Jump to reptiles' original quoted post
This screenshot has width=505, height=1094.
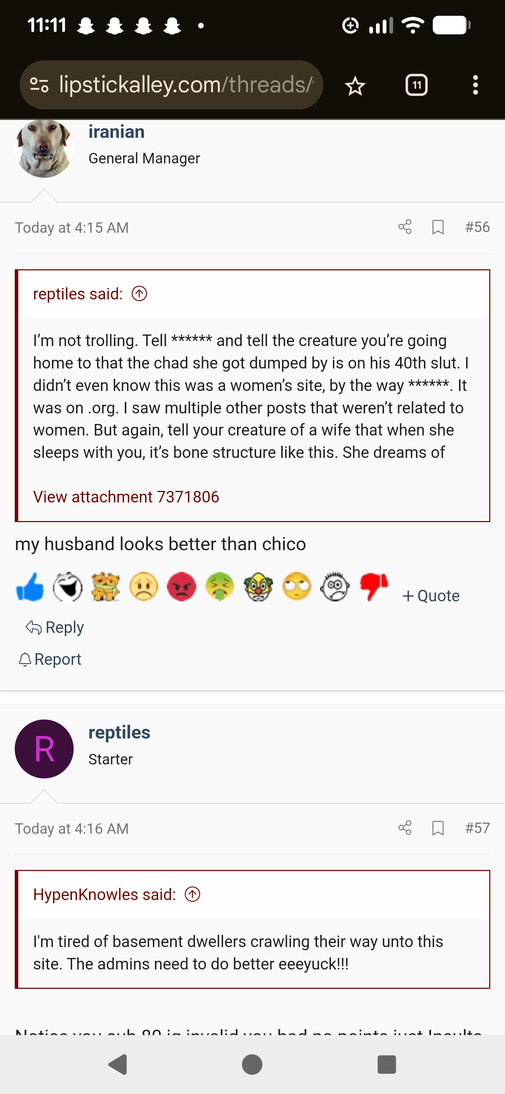139,293
